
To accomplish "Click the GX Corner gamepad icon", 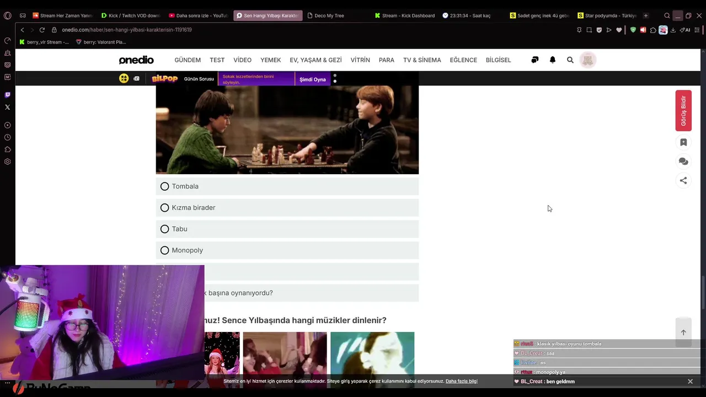I will 23,15.
